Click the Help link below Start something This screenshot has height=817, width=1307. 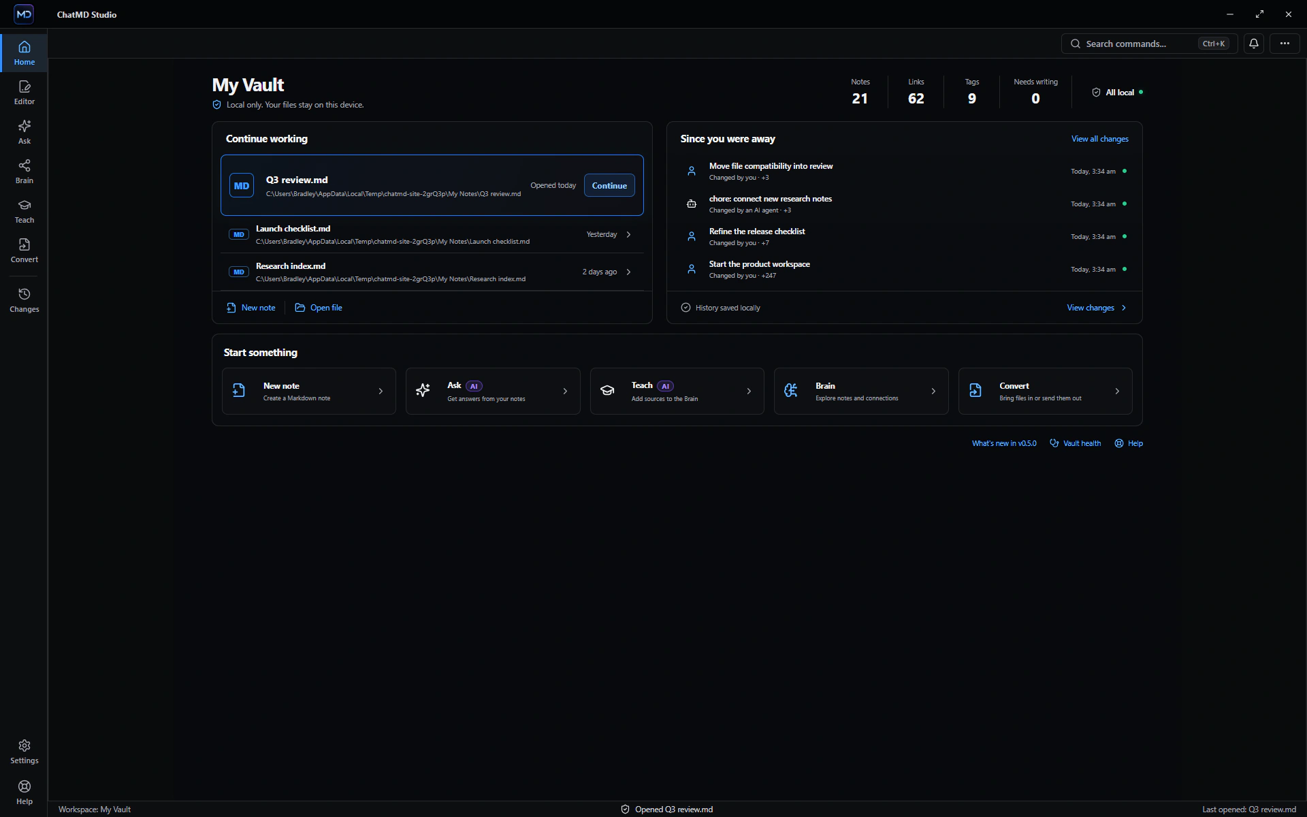point(1129,443)
